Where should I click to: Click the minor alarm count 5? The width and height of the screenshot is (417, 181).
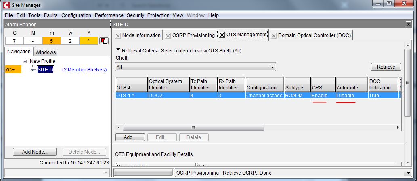point(52,41)
